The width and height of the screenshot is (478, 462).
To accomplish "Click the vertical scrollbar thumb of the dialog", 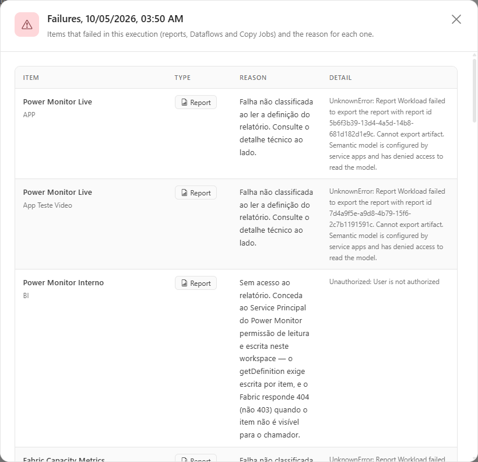I will (x=475, y=90).
